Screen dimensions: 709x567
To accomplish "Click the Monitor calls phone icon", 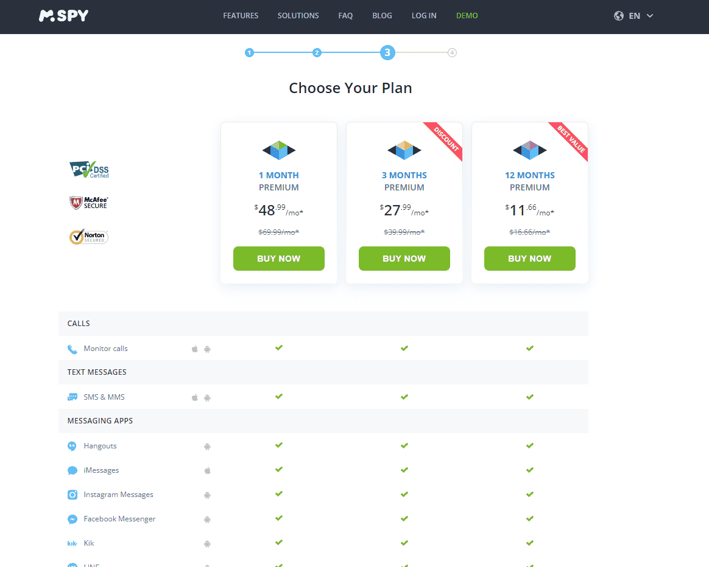I will pyautogui.click(x=72, y=349).
